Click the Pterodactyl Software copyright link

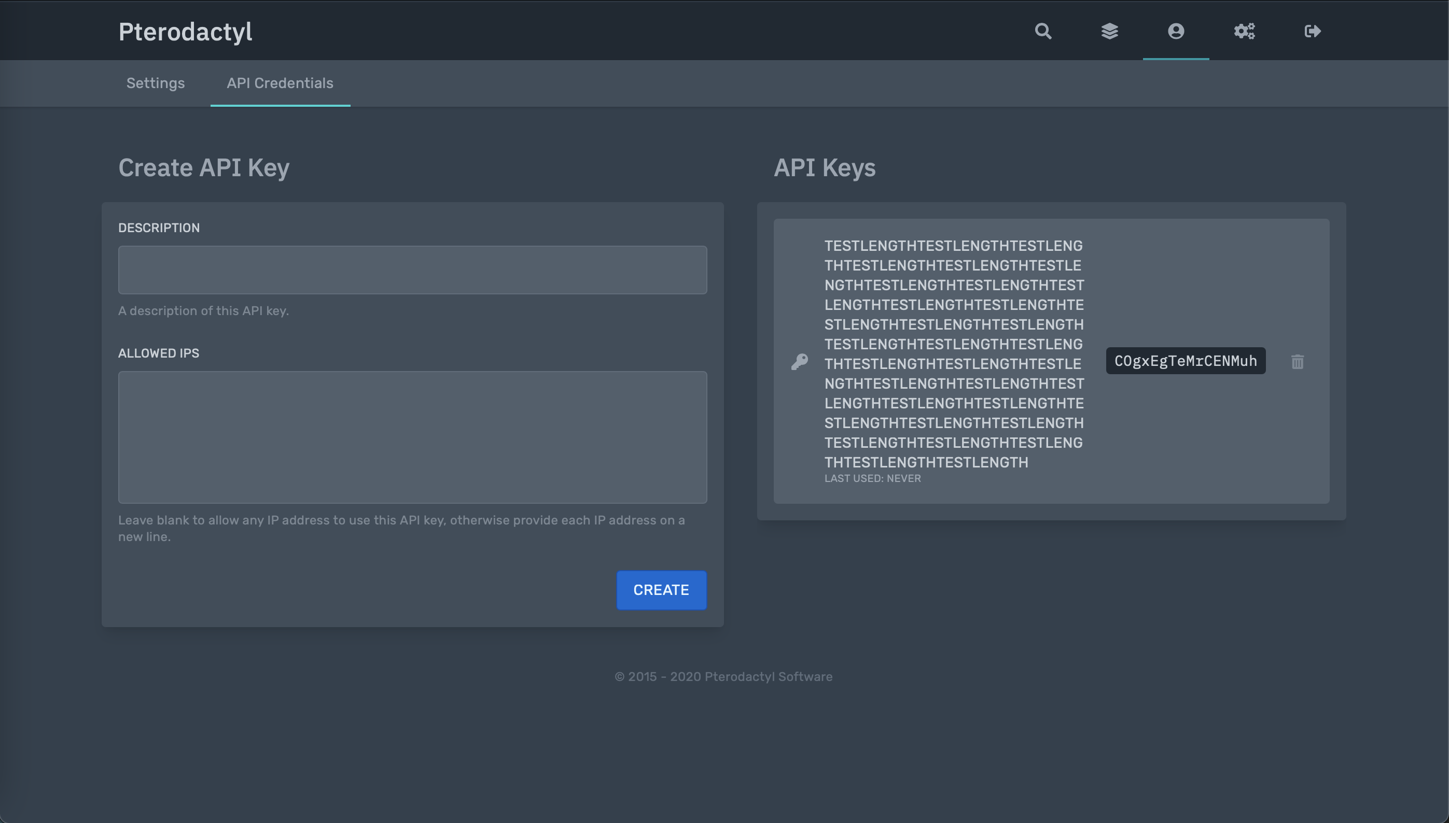tap(770, 676)
